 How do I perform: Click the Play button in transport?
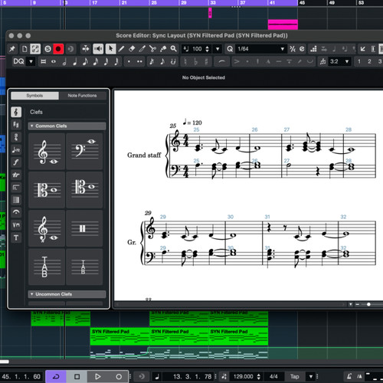click(97, 377)
